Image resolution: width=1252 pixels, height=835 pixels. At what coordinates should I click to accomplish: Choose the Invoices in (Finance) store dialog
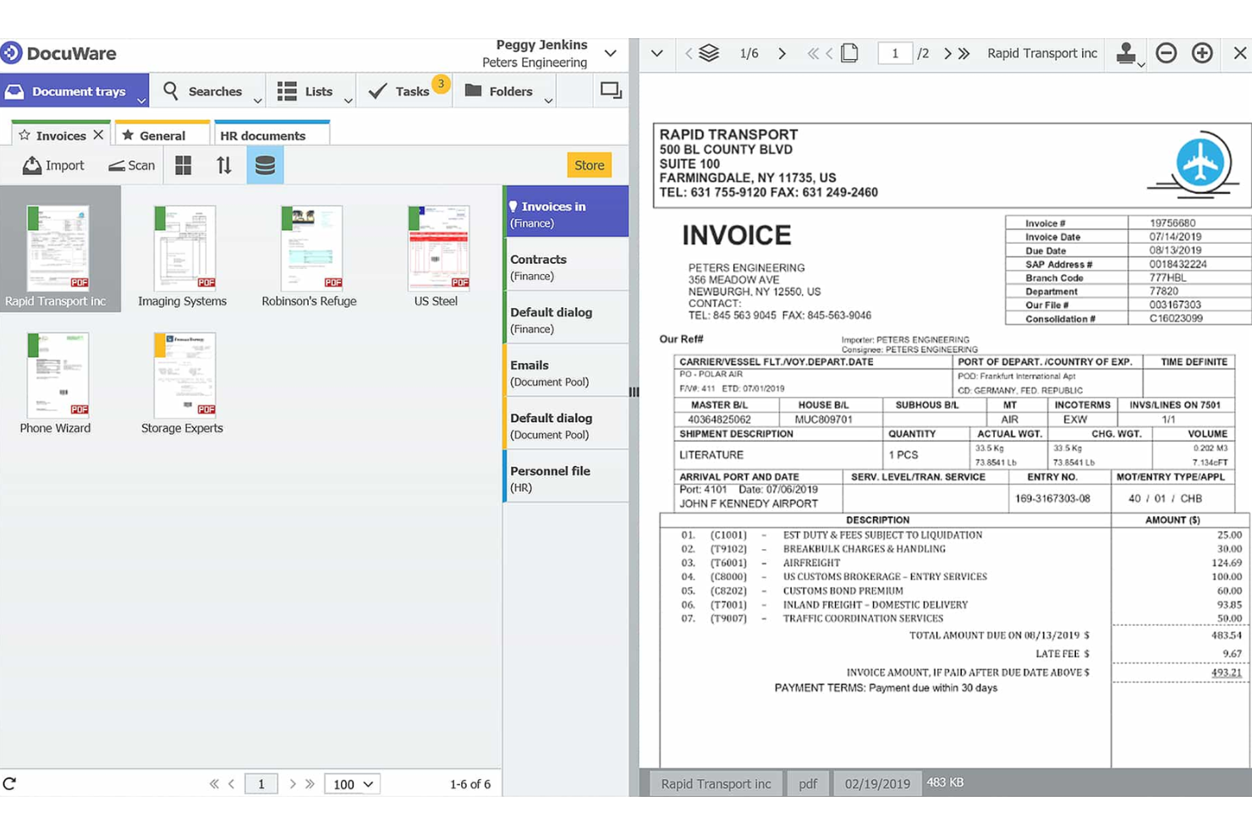566,213
